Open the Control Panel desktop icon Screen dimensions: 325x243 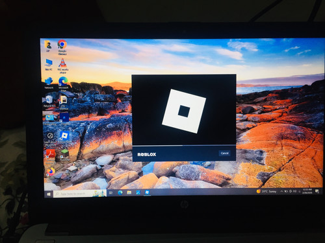point(49,119)
